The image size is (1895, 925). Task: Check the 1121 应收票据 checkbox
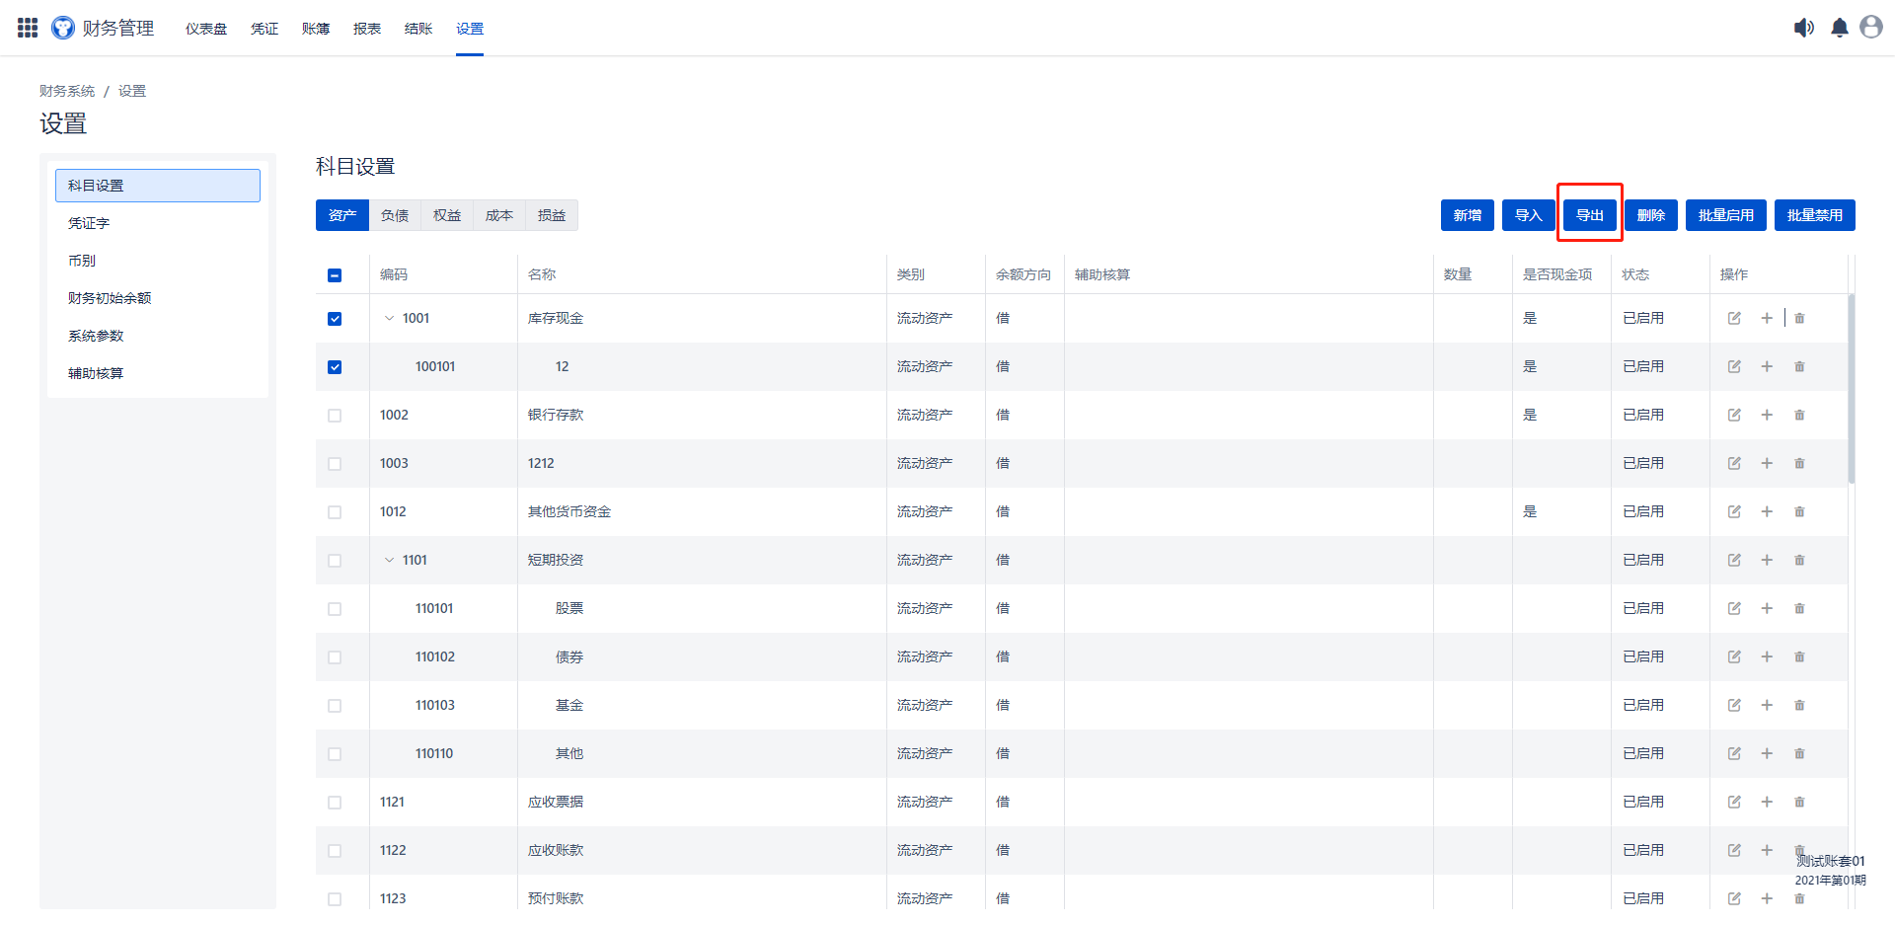335,803
